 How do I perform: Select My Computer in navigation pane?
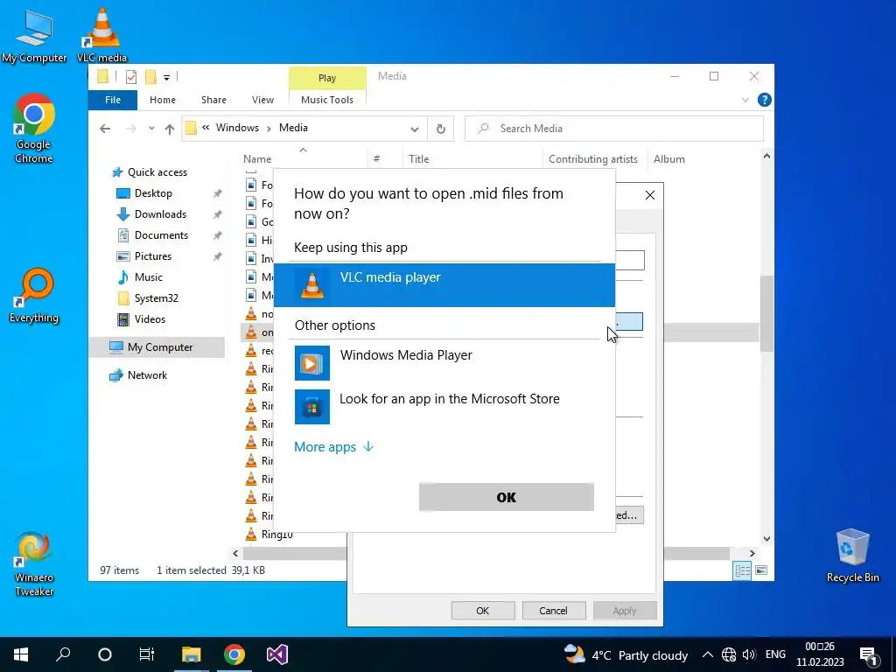[157, 346]
